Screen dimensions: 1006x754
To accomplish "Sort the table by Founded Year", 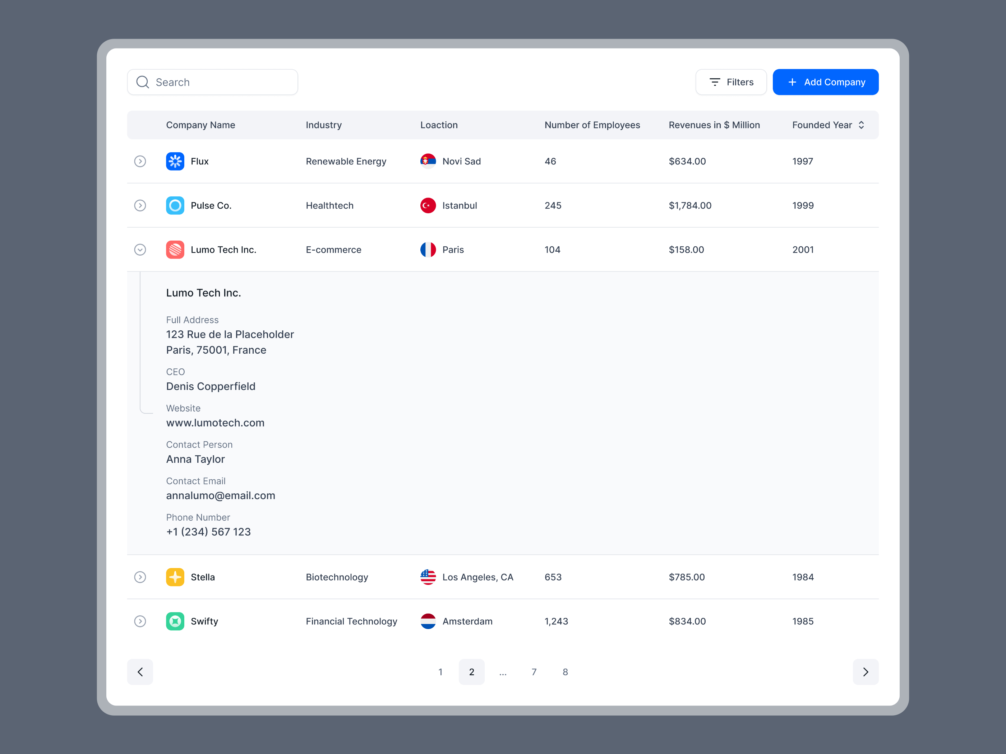I will pyautogui.click(x=861, y=125).
